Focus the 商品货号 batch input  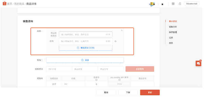click(111, 69)
